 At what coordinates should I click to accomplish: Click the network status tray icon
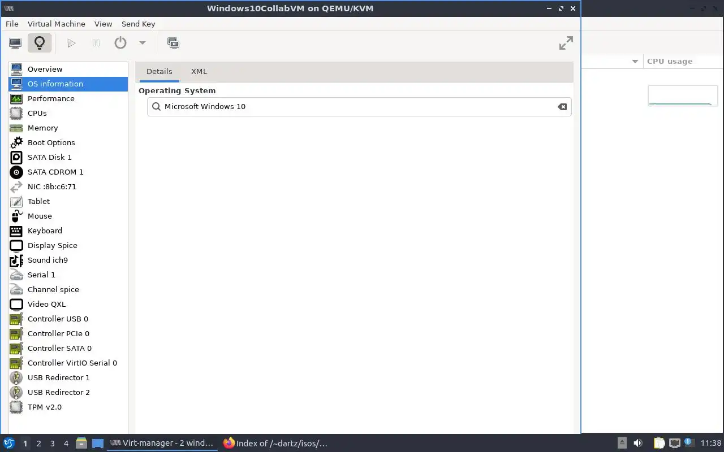tap(674, 443)
